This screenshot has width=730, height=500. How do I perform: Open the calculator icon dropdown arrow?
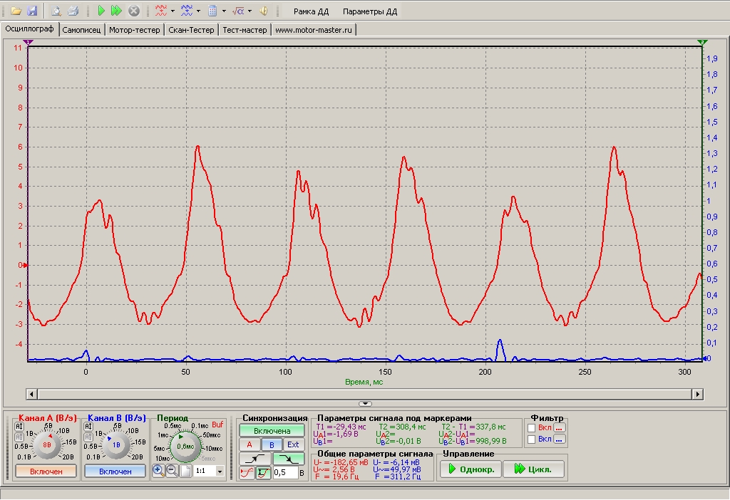[224, 11]
